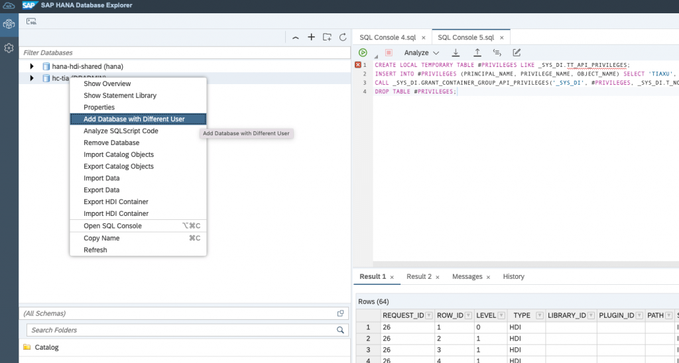
Task: Run the SQL statement with the green play icon
Action: (x=363, y=52)
